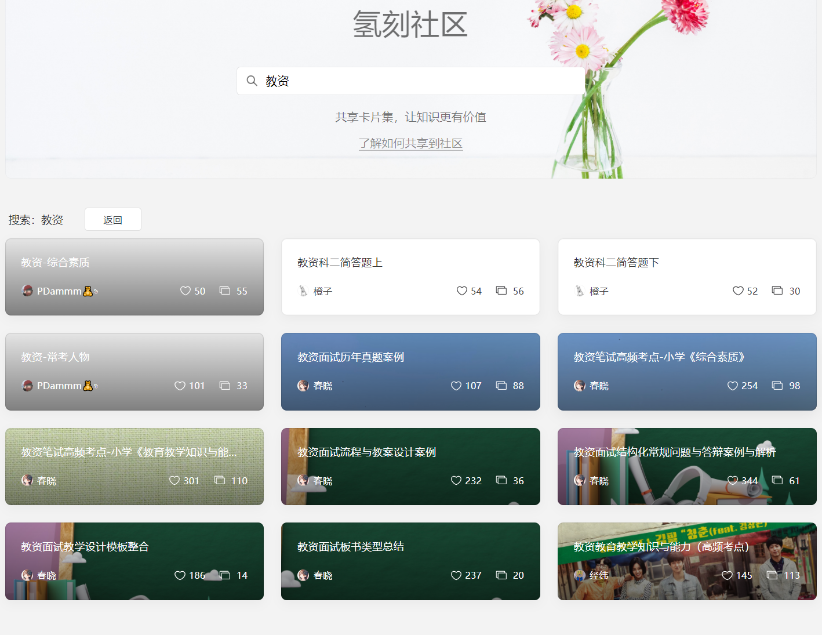This screenshot has width=822, height=635.
Task: Focus the search field containing 教资
Action: pyautogui.click(x=417, y=81)
